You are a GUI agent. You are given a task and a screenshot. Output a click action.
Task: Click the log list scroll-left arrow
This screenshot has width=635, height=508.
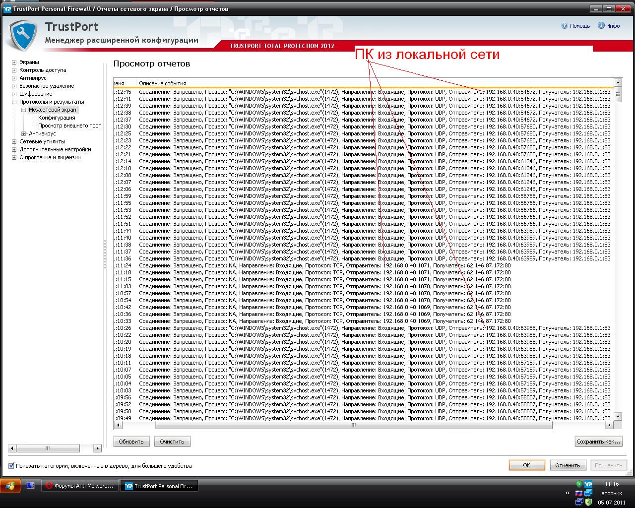click(x=118, y=425)
